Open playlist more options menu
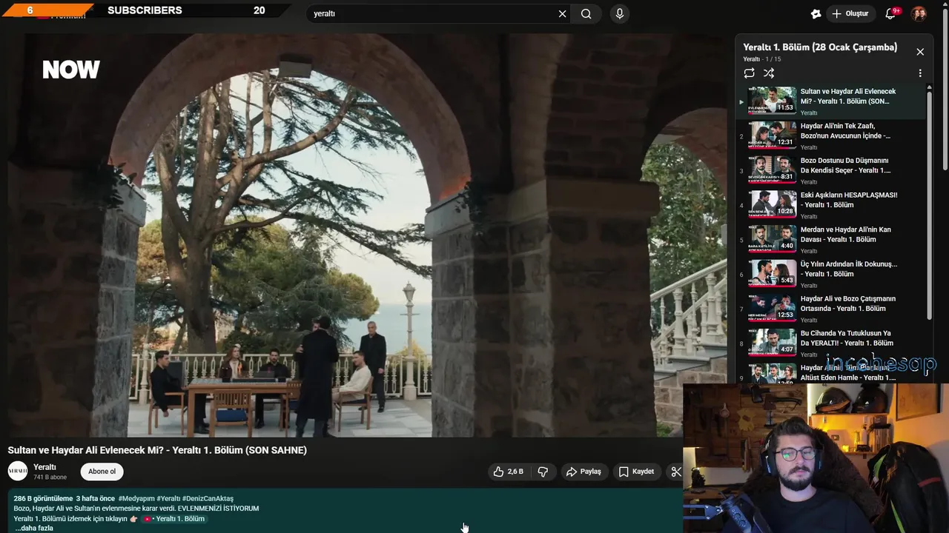Image resolution: width=949 pixels, height=533 pixels. pyautogui.click(x=920, y=73)
